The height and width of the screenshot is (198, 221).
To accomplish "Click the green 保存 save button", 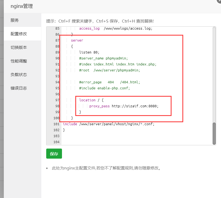I will [x=54, y=153].
